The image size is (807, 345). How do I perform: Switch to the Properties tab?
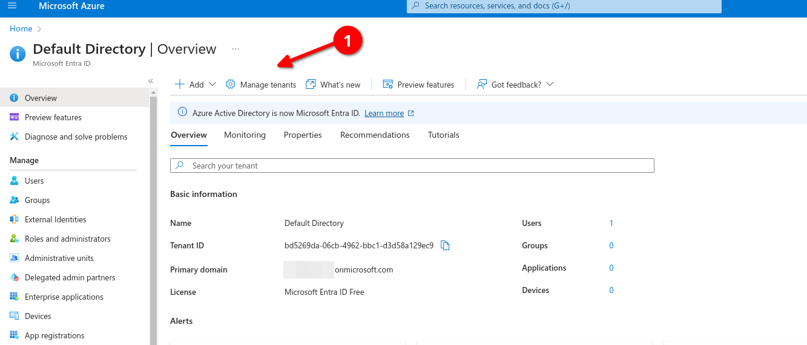tap(303, 135)
